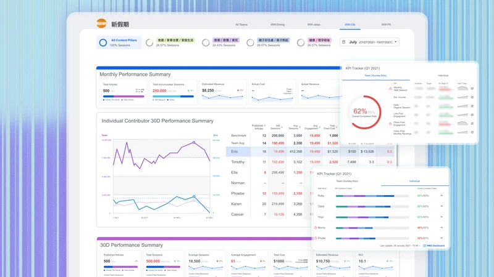Collapse Prudie's KPI row chevron
Image resolution: width=494 pixels, height=277 pixels.
(442, 238)
